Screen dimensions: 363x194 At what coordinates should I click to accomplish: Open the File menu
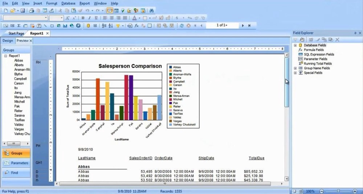(5, 3)
